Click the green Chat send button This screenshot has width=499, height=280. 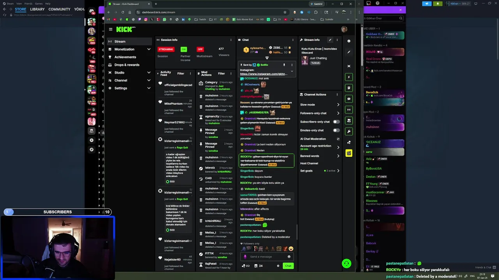(x=288, y=266)
